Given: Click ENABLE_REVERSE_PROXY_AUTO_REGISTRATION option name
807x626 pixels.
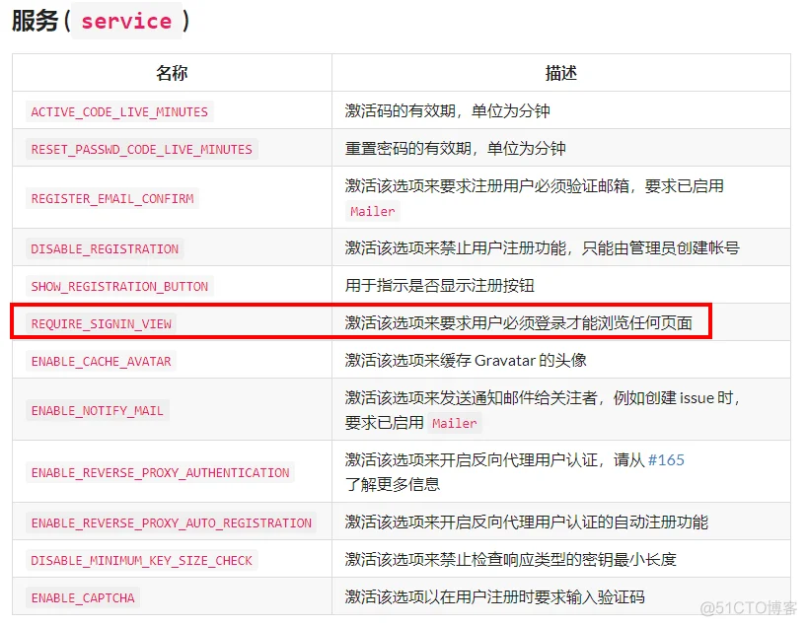Looking at the screenshot, I should [172, 522].
